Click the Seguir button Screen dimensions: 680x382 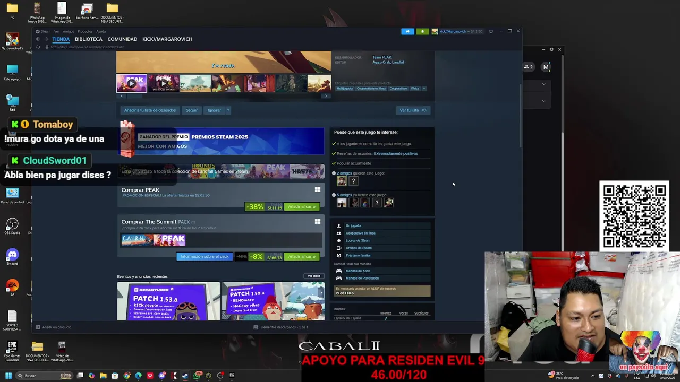(192, 110)
